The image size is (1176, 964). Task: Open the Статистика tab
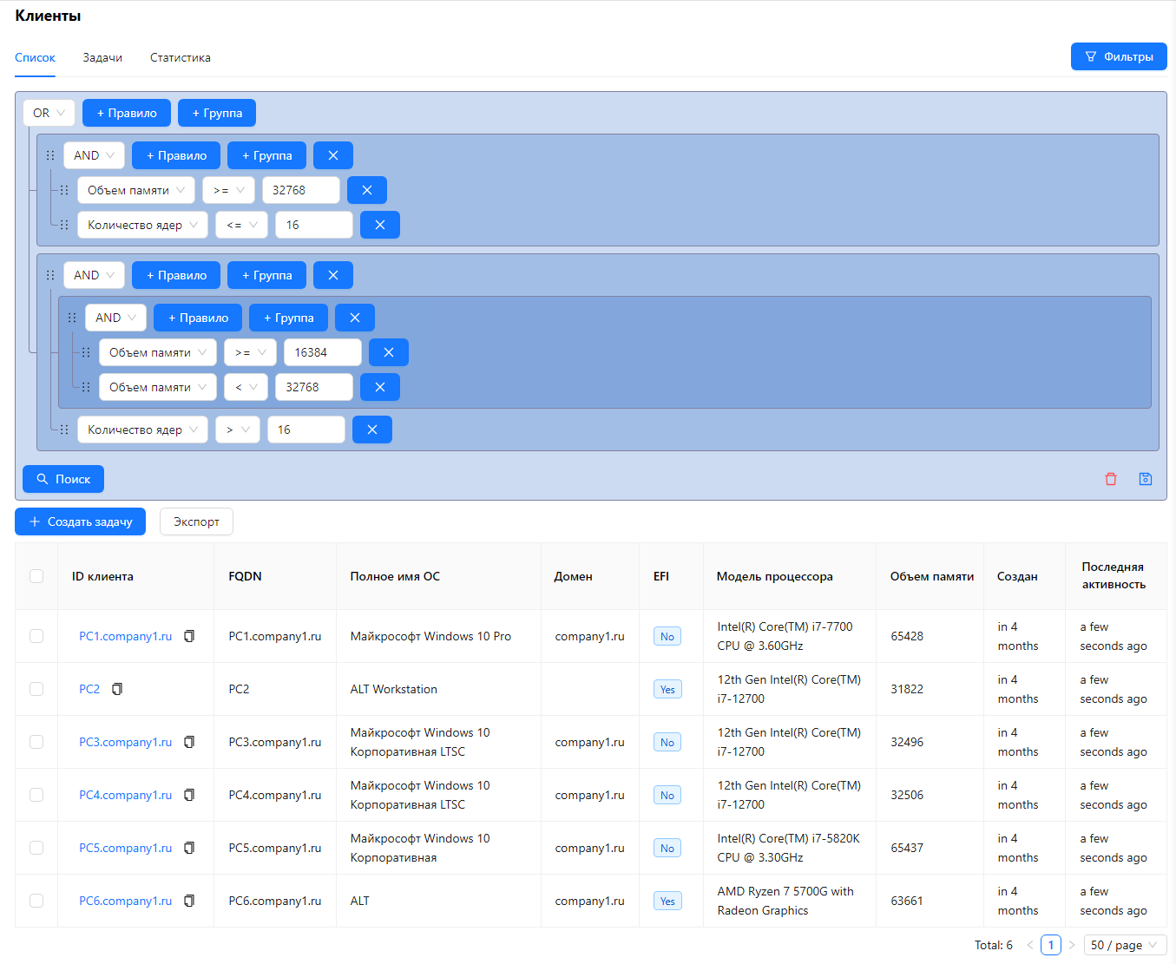tap(180, 58)
